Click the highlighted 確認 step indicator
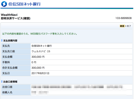The height and width of the screenshot is (99, 135). (122, 26)
